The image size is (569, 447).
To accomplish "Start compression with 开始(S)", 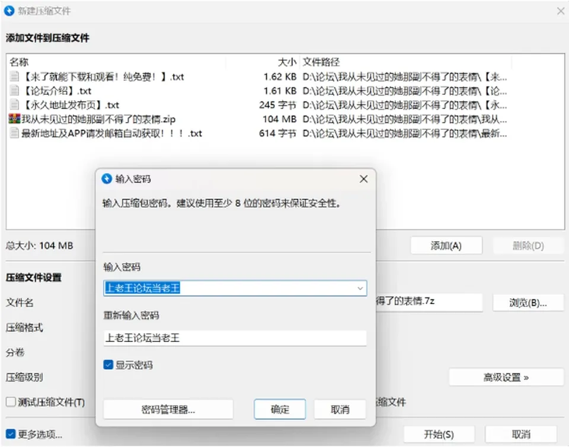I will [x=439, y=435].
